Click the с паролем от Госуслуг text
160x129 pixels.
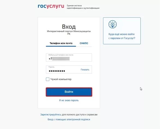[122, 38]
